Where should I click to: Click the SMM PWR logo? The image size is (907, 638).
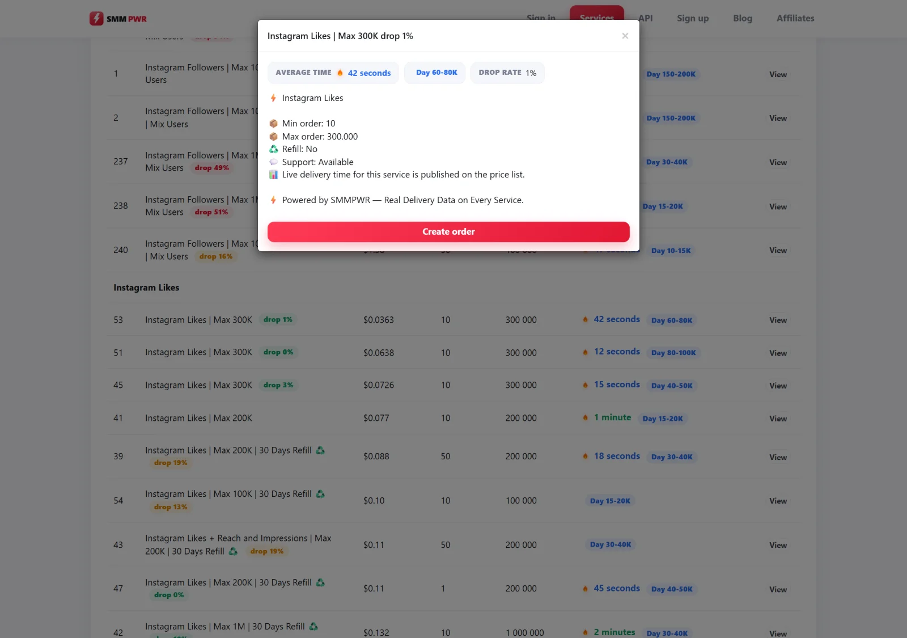tap(118, 19)
